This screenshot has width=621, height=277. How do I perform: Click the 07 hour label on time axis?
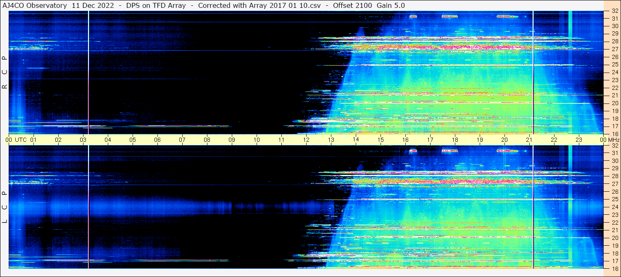[182, 140]
